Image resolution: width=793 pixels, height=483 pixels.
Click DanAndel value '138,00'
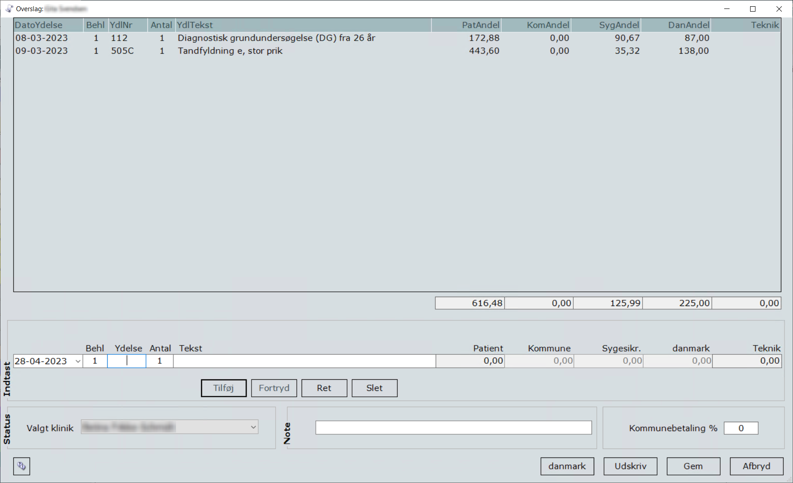[694, 51]
